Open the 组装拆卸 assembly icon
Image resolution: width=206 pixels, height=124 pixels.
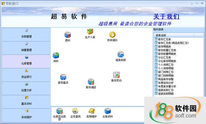point(121,54)
